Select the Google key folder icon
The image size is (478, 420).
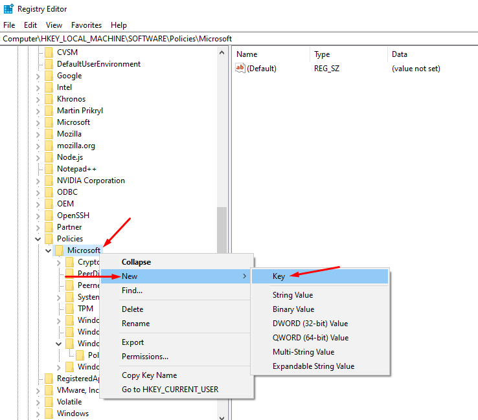pyautogui.click(x=49, y=76)
